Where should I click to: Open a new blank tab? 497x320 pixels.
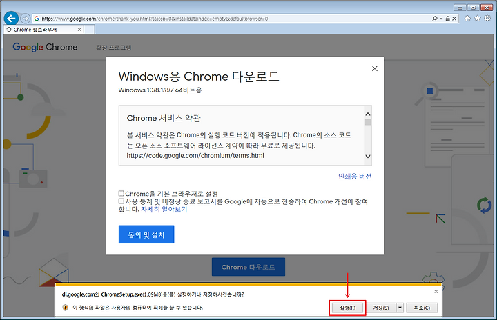(x=89, y=30)
